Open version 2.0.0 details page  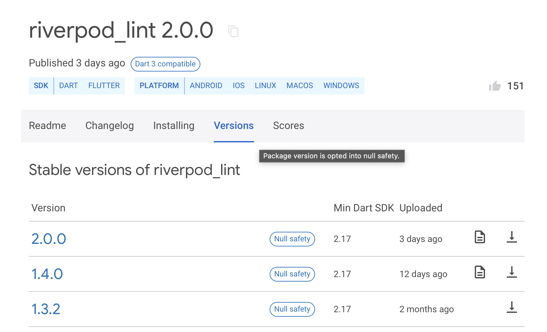(x=49, y=239)
